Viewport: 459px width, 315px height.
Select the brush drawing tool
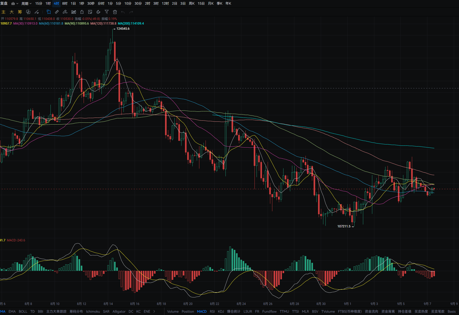(65, 12)
